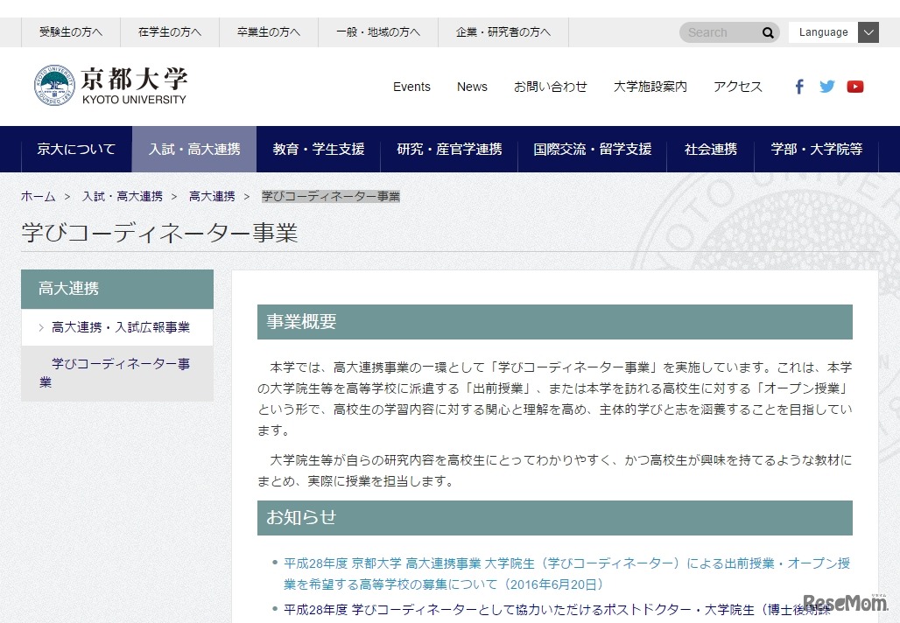Image resolution: width=900 pixels, height=623 pixels.
Task: Open the Language dropdown chevron button
Action: coord(868,31)
